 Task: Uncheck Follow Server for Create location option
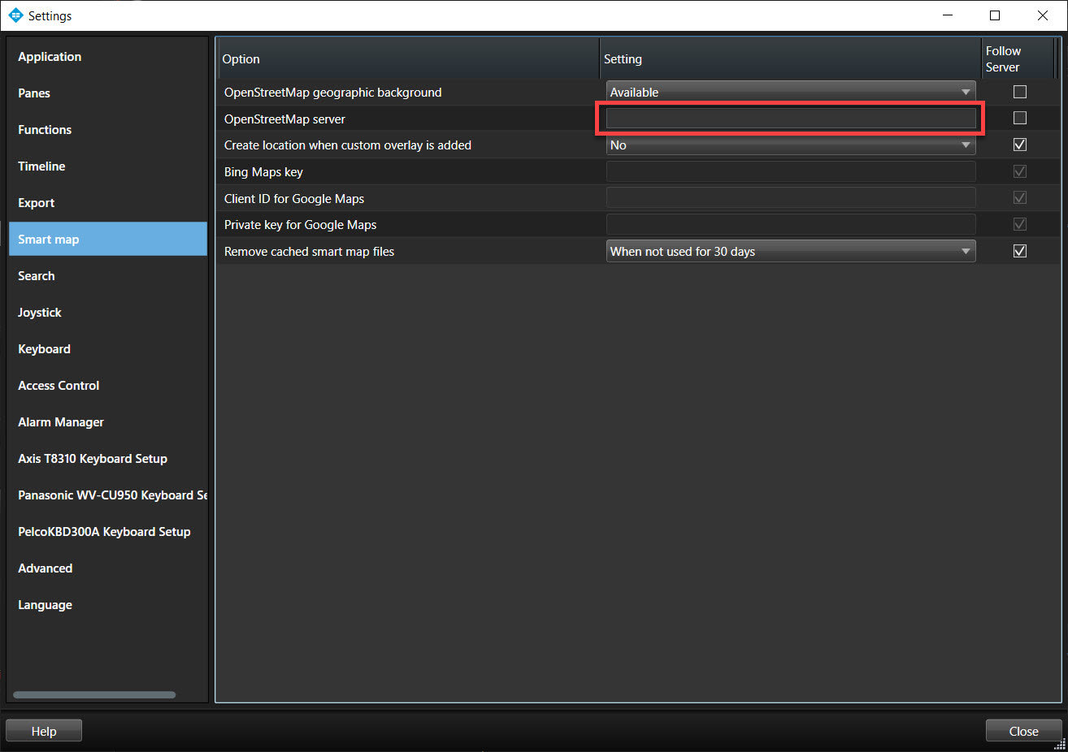1019,145
